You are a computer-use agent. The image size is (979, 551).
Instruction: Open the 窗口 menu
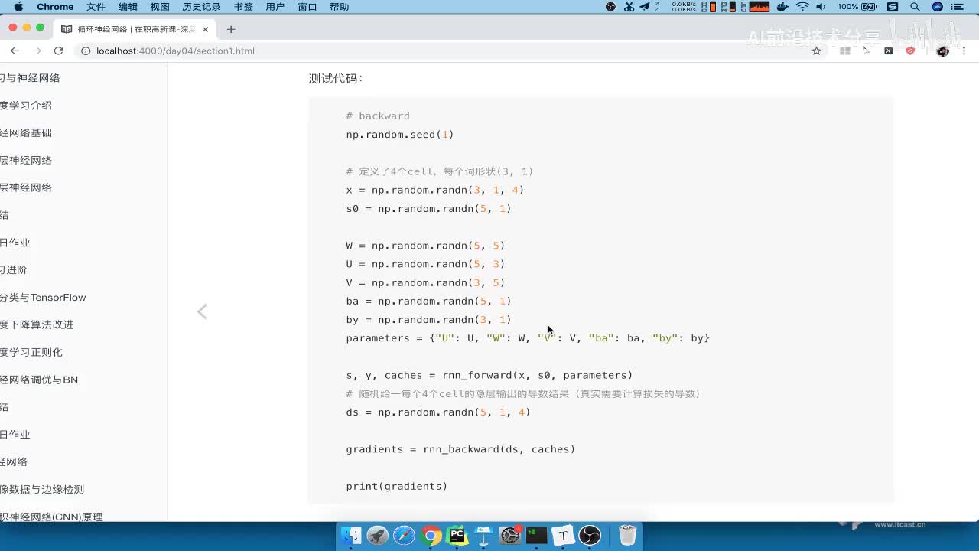tap(307, 7)
